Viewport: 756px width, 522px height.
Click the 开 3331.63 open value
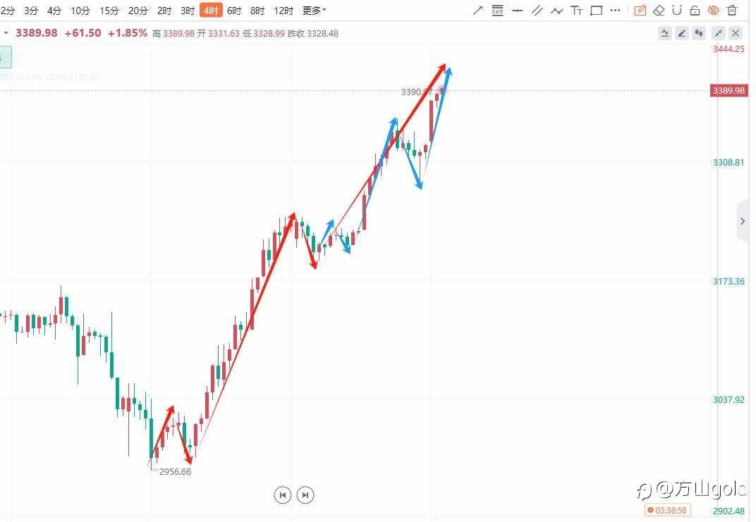point(219,33)
